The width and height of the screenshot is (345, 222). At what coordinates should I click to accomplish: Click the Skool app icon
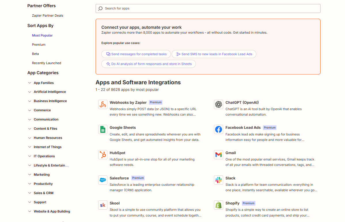pos(103,205)
